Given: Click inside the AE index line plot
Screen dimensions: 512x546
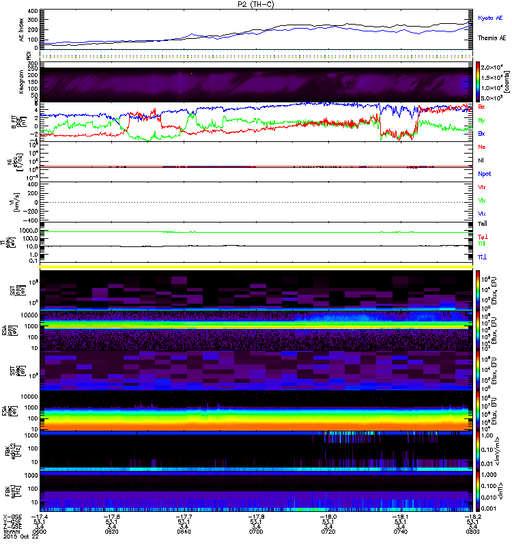Looking at the screenshot, I should tap(256, 29).
